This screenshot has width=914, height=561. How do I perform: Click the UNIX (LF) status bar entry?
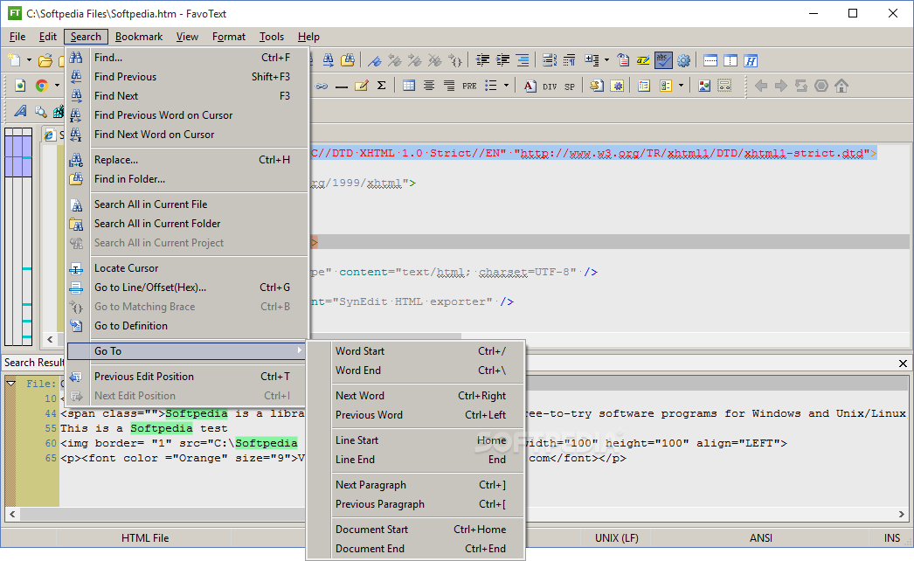[617, 537]
